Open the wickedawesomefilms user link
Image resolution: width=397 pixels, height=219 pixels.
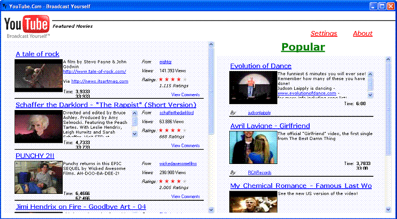pos(178,164)
